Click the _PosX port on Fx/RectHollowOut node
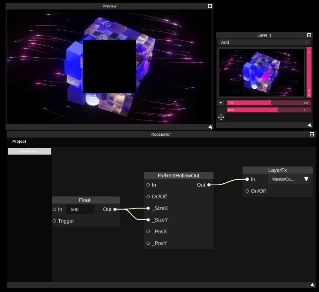 pos(149,231)
